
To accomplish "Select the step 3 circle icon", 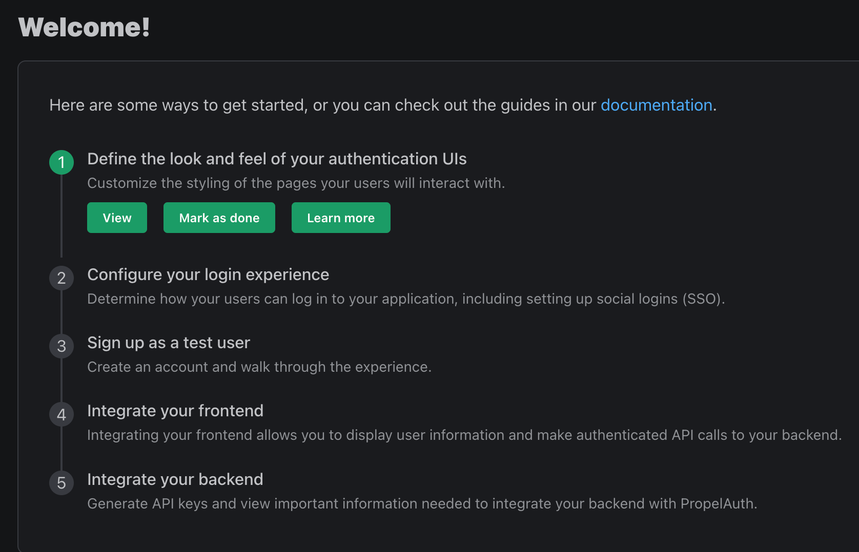I will point(62,346).
